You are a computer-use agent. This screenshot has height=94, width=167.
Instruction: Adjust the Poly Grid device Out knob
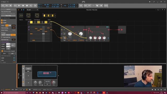pyautogui.click(x=54, y=82)
